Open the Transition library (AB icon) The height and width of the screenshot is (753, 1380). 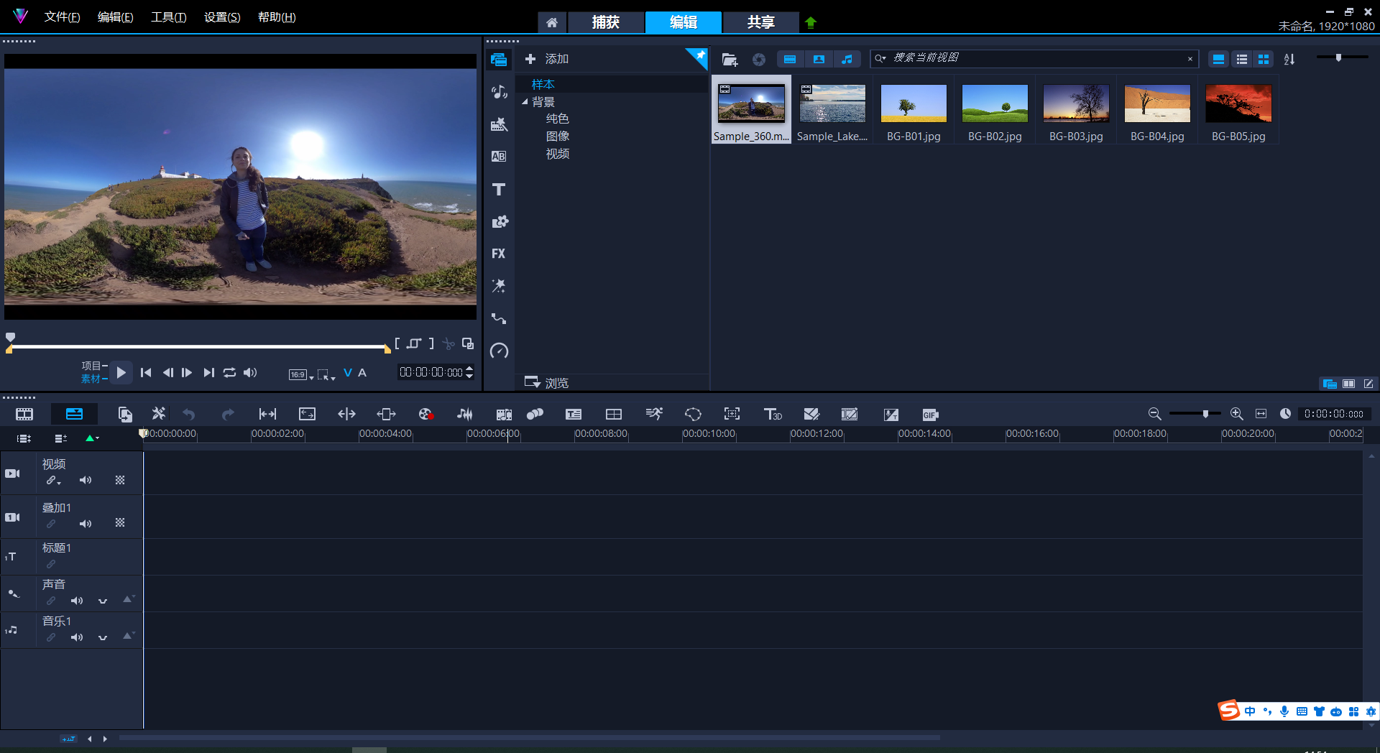point(499,157)
